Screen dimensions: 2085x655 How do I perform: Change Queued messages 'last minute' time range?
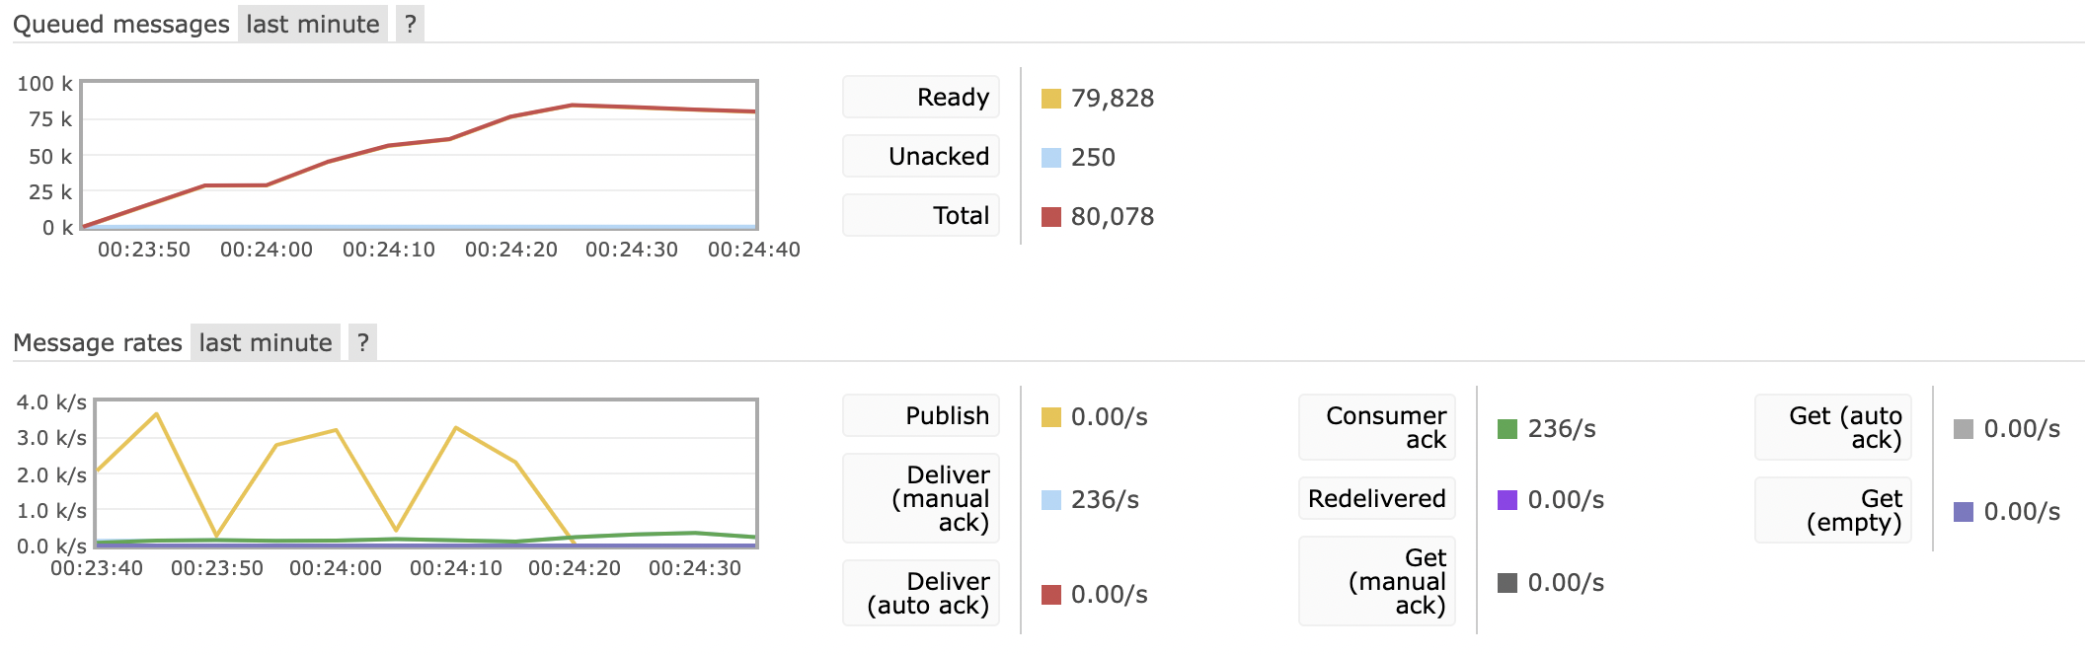[313, 24]
